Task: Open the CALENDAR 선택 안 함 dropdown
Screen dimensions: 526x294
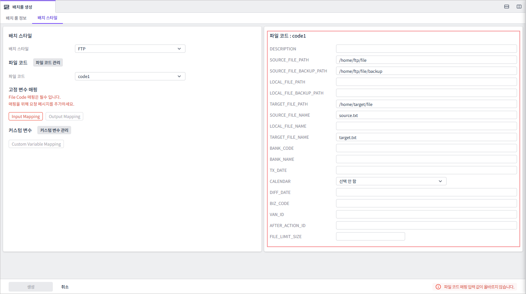Action: pyautogui.click(x=391, y=181)
